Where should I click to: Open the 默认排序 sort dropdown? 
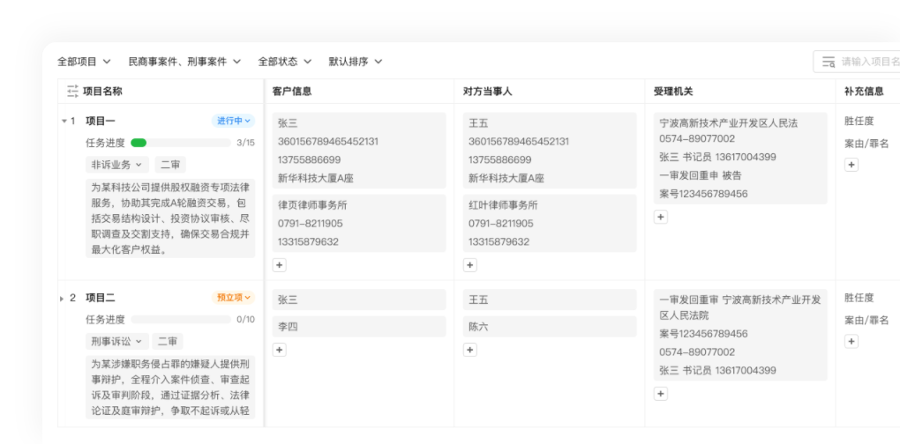[x=356, y=62]
